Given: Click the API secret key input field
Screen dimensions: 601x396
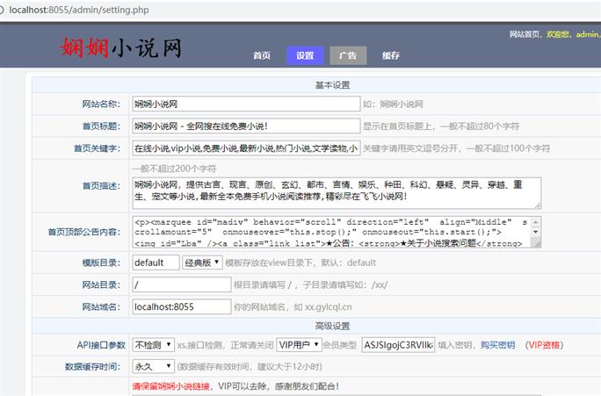Looking at the screenshot, I should (x=398, y=345).
